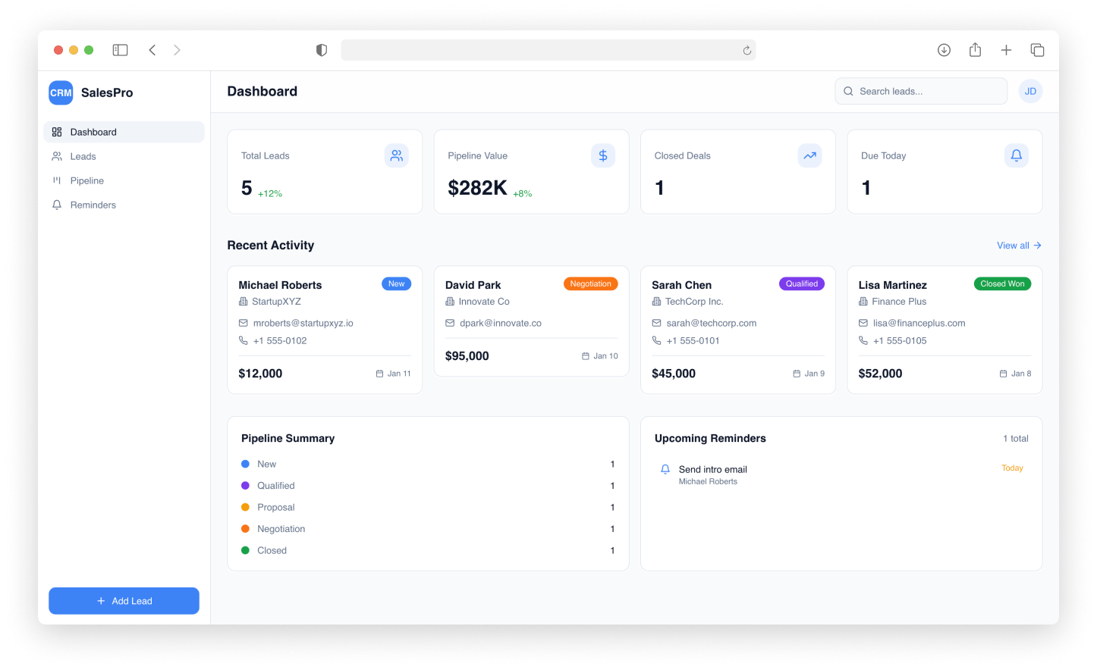Toggle the browser sidebar panel icon
The height and width of the screenshot is (670, 1097).
[x=120, y=50]
